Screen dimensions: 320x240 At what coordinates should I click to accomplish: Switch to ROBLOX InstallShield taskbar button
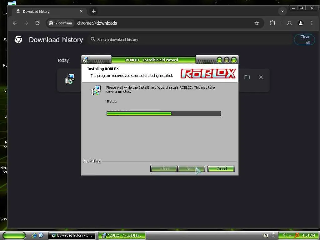(x=122, y=236)
